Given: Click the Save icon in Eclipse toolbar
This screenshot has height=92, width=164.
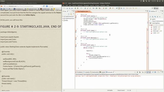Looking at the screenshot, I should pyautogui.click(x=67, y=8).
